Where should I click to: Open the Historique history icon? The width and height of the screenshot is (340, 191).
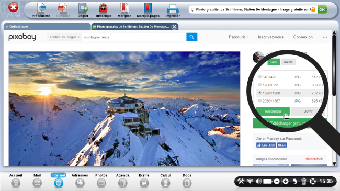104,8
